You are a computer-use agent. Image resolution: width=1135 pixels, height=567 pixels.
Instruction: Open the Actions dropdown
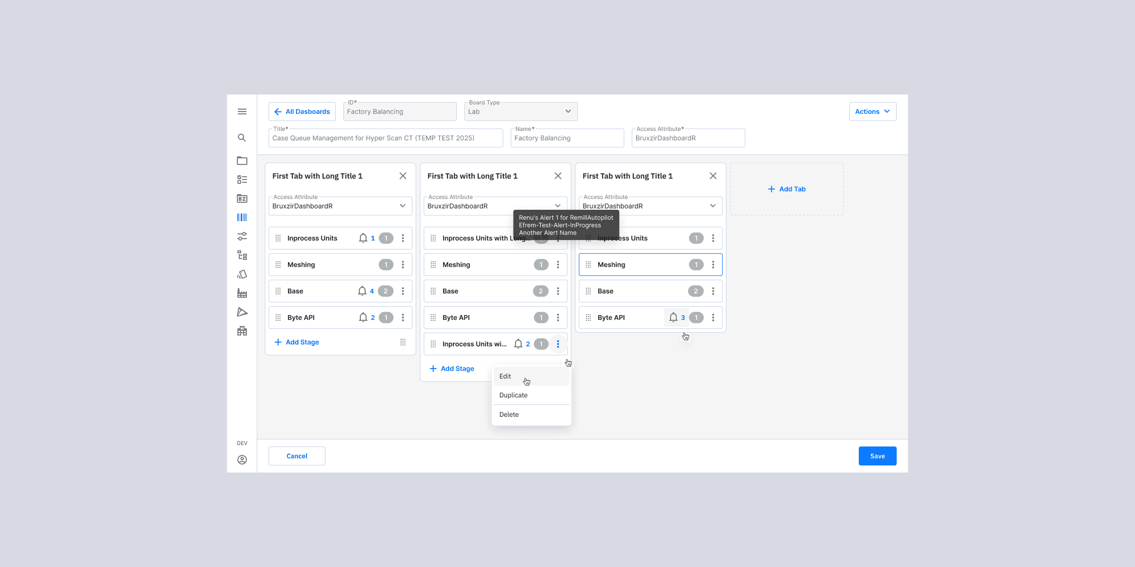point(873,112)
